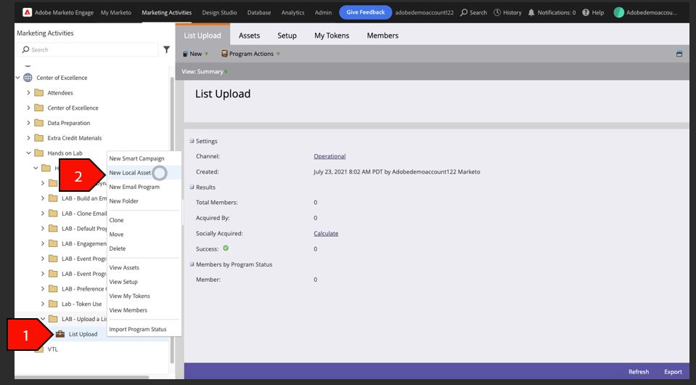Collapse the Center of Excellence workspace node
This screenshot has width=696, height=385.
coord(17,77)
